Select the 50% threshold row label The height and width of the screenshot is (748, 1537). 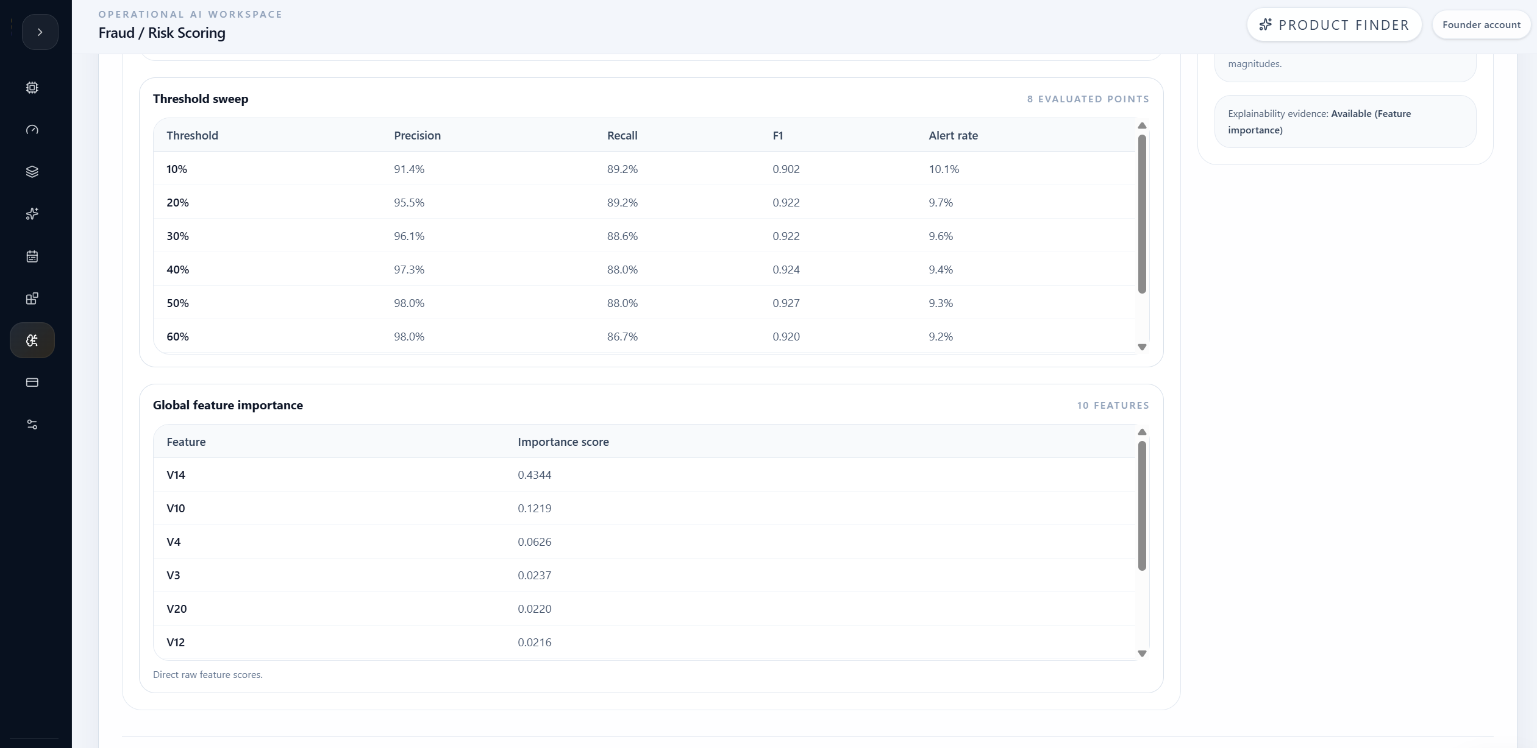pos(177,303)
